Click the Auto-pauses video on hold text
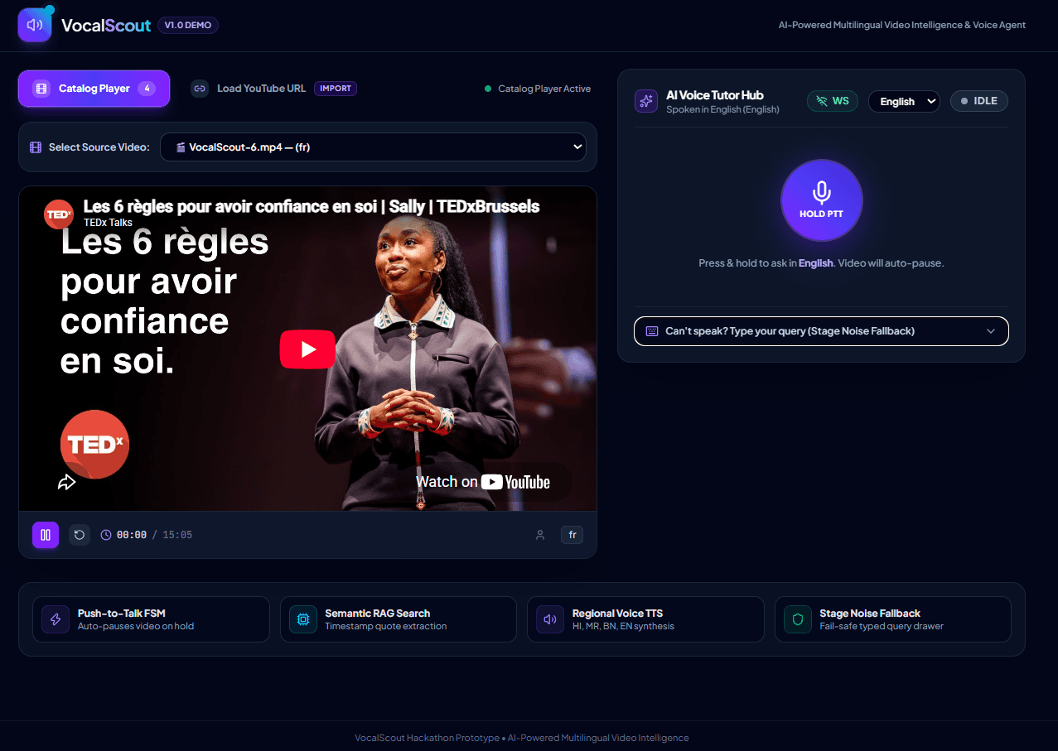Viewport: 1058px width, 751px height. pos(136,627)
